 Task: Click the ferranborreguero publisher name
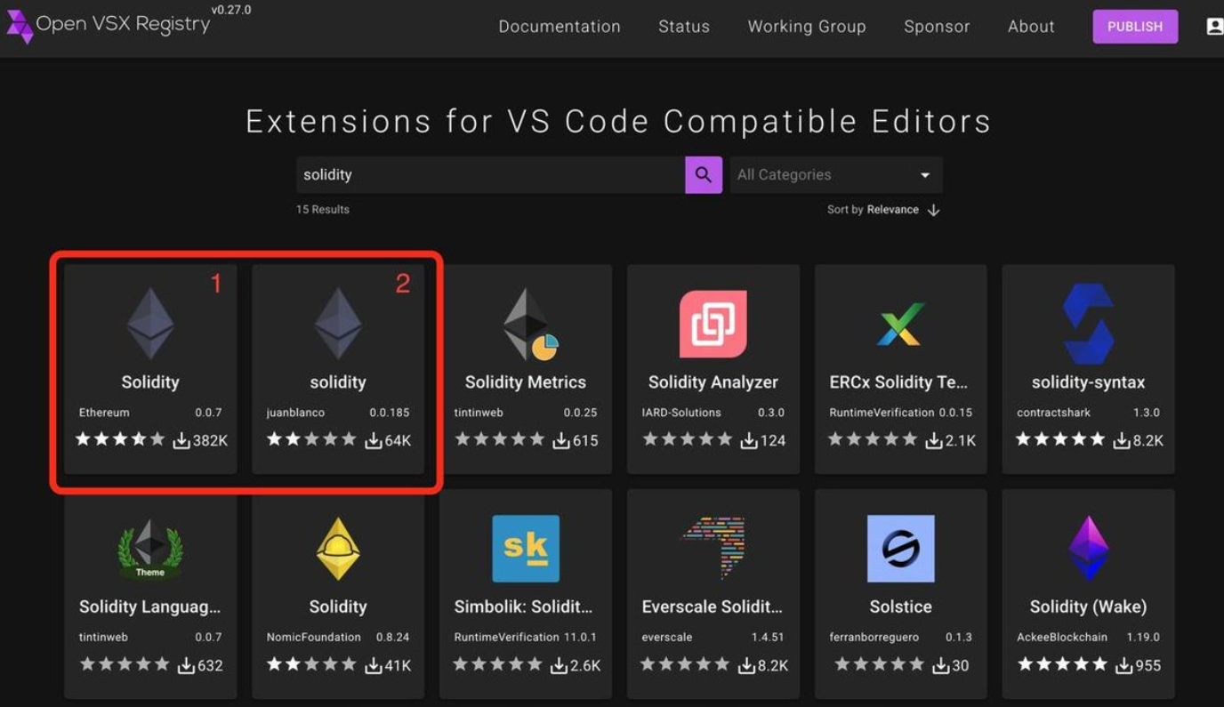point(876,638)
